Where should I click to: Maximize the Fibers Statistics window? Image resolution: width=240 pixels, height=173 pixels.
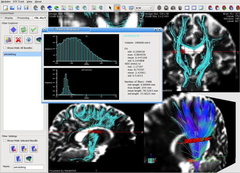click(156, 29)
